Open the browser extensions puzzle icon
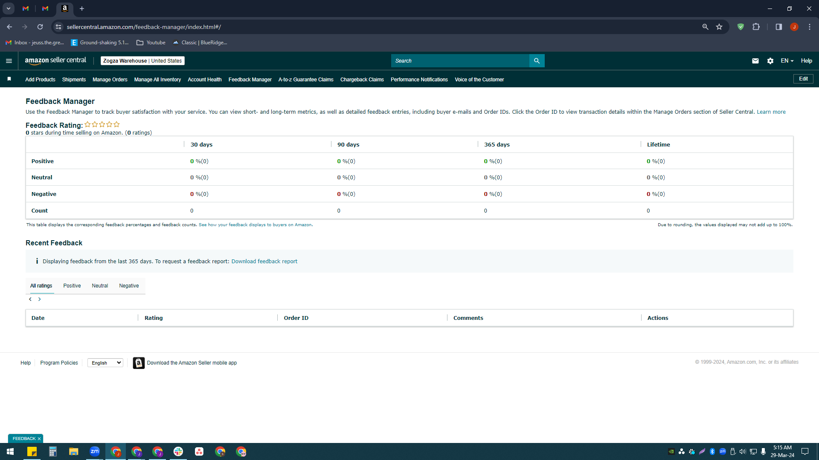The image size is (819, 460). tap(756, 27)
